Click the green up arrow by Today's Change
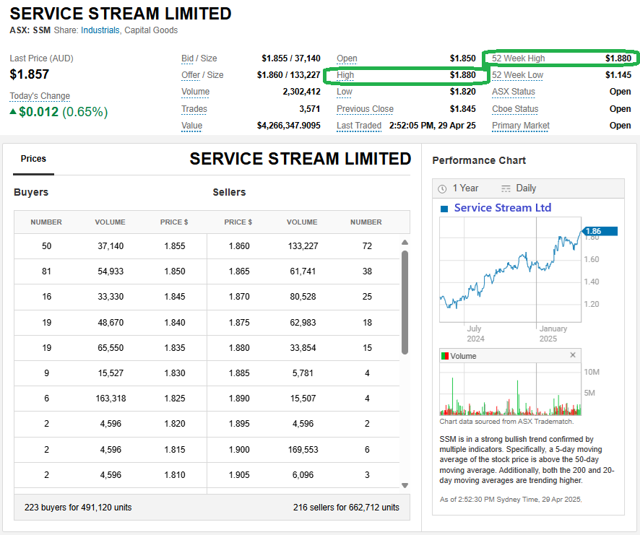 (x=13, y=112)
